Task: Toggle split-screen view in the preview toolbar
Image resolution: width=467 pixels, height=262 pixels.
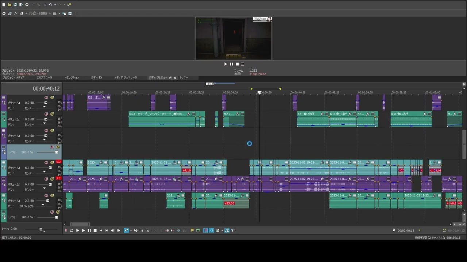Action: click(21, 13)
